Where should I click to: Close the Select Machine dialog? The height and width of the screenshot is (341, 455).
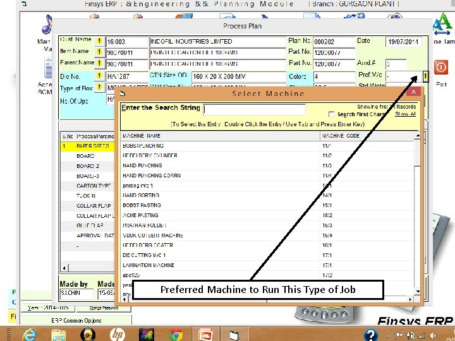[414, 92]
